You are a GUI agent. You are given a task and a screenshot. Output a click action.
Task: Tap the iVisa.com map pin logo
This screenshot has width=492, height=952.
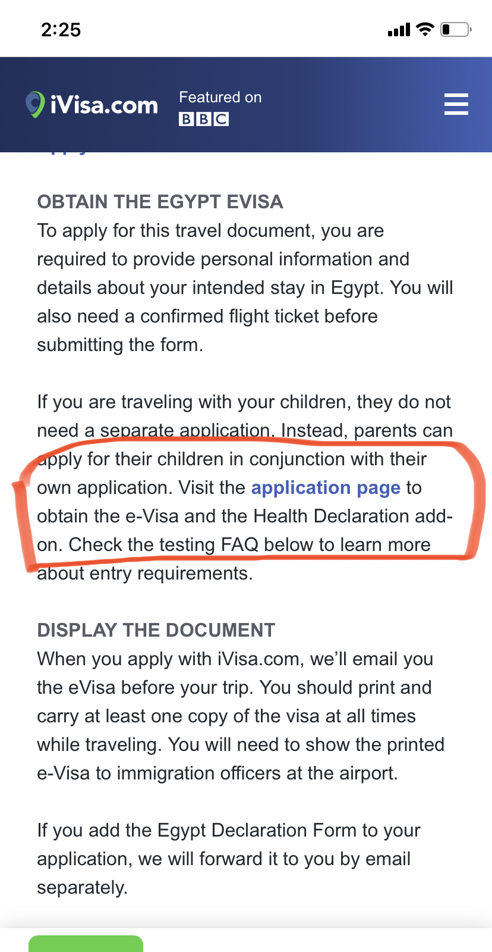click(x=35, y=104)
